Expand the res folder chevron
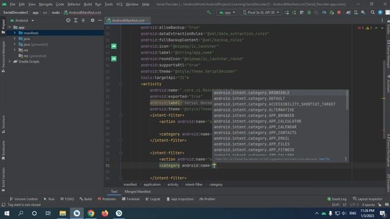Viewport: 390px width, 219px height. pos(15,50)
